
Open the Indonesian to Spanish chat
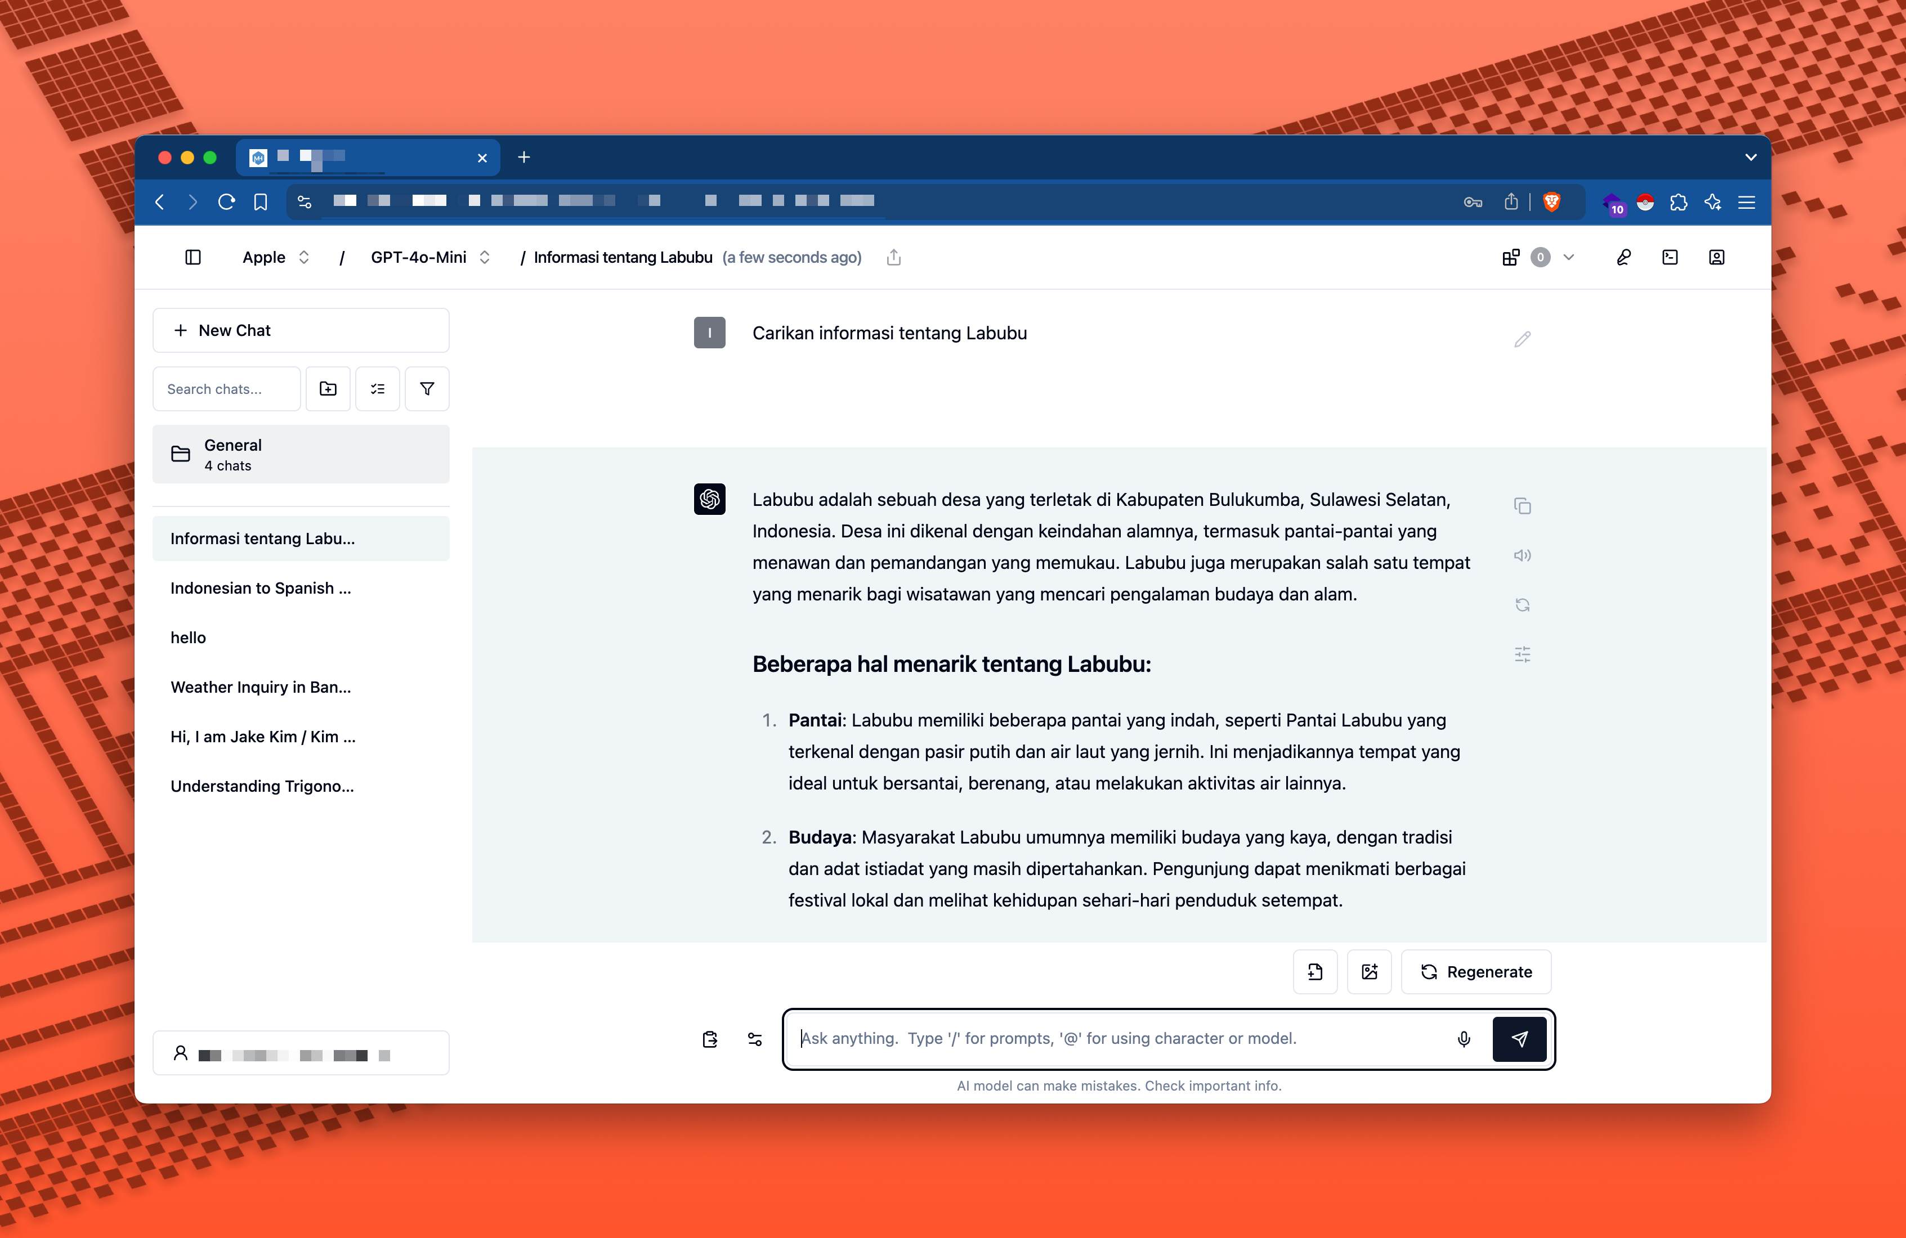(301, 588)
